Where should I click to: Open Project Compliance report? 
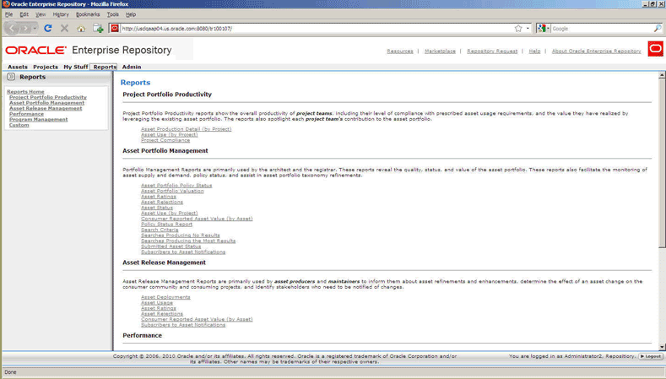click(x=165, y=140)
